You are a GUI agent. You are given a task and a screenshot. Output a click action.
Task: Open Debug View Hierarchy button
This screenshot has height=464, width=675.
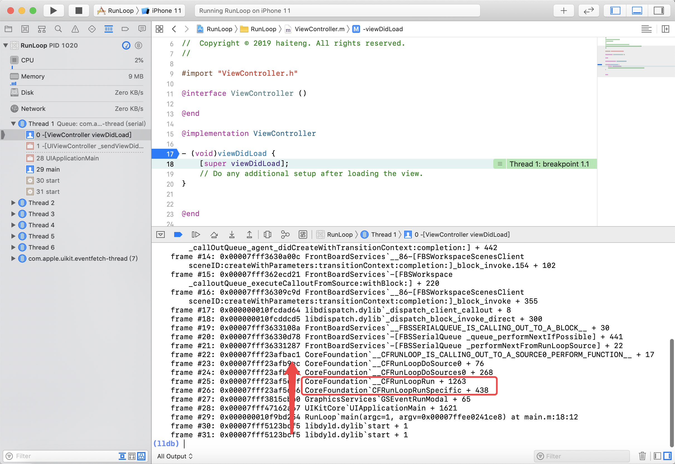click(267, 235)
